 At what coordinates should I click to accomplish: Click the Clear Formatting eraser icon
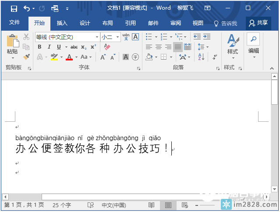point(108,47)
